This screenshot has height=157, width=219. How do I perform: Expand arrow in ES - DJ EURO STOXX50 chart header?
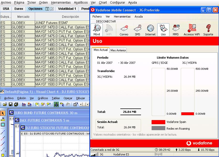coord(22,134)
